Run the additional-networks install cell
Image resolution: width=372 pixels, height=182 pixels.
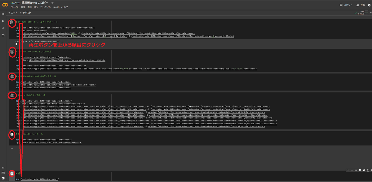coord(12,76)
